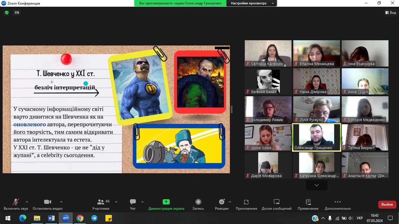Open Примечания notes
399x224 pixels.
click(308, 204)
